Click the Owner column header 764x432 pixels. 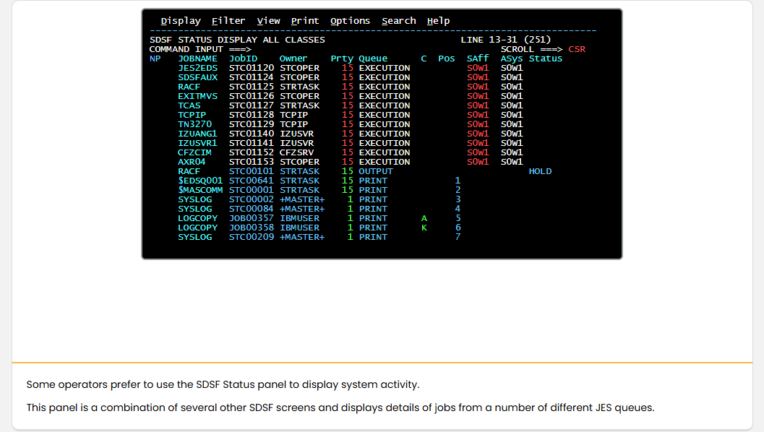[x=293, y=59]
